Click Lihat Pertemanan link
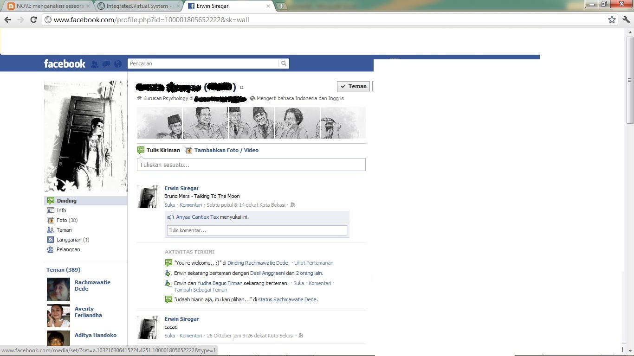 [314, 263]
